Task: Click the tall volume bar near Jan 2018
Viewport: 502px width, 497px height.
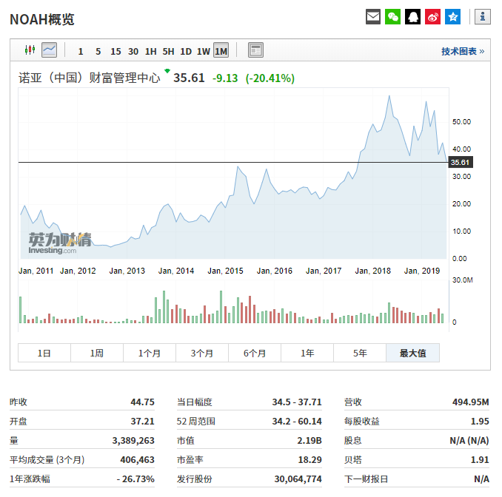Action: click(389, 313)
